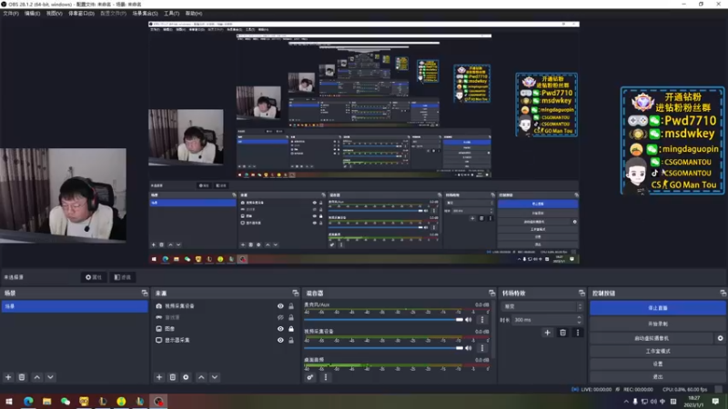Screen dimensions: 728x409
Task: Show the hidden 游戏源 source with eye icon
Action: tap(280, 317)
